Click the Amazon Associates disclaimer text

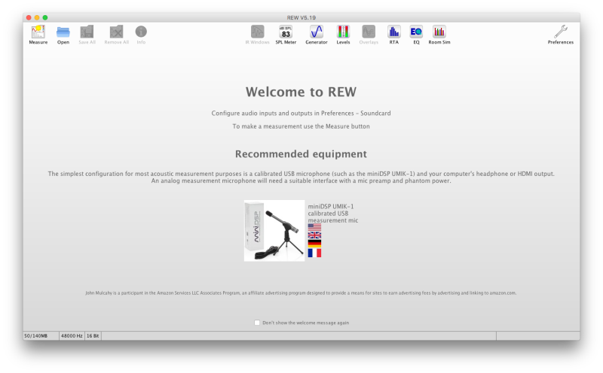[x=301, y=293]
